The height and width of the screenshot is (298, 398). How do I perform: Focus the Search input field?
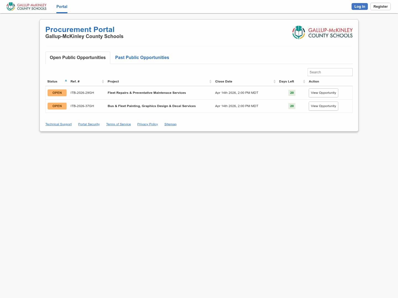point(330,72)
